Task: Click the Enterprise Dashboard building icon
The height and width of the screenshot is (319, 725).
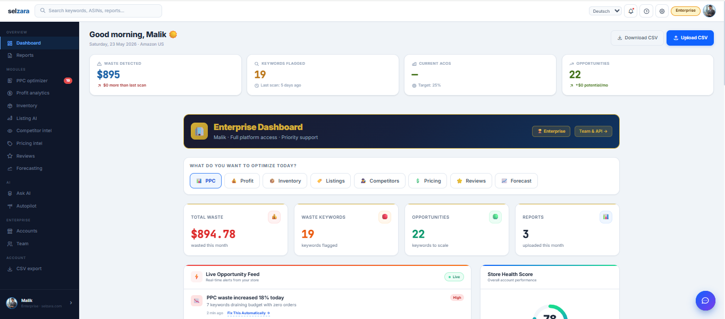Action: (x=199, y=131)
